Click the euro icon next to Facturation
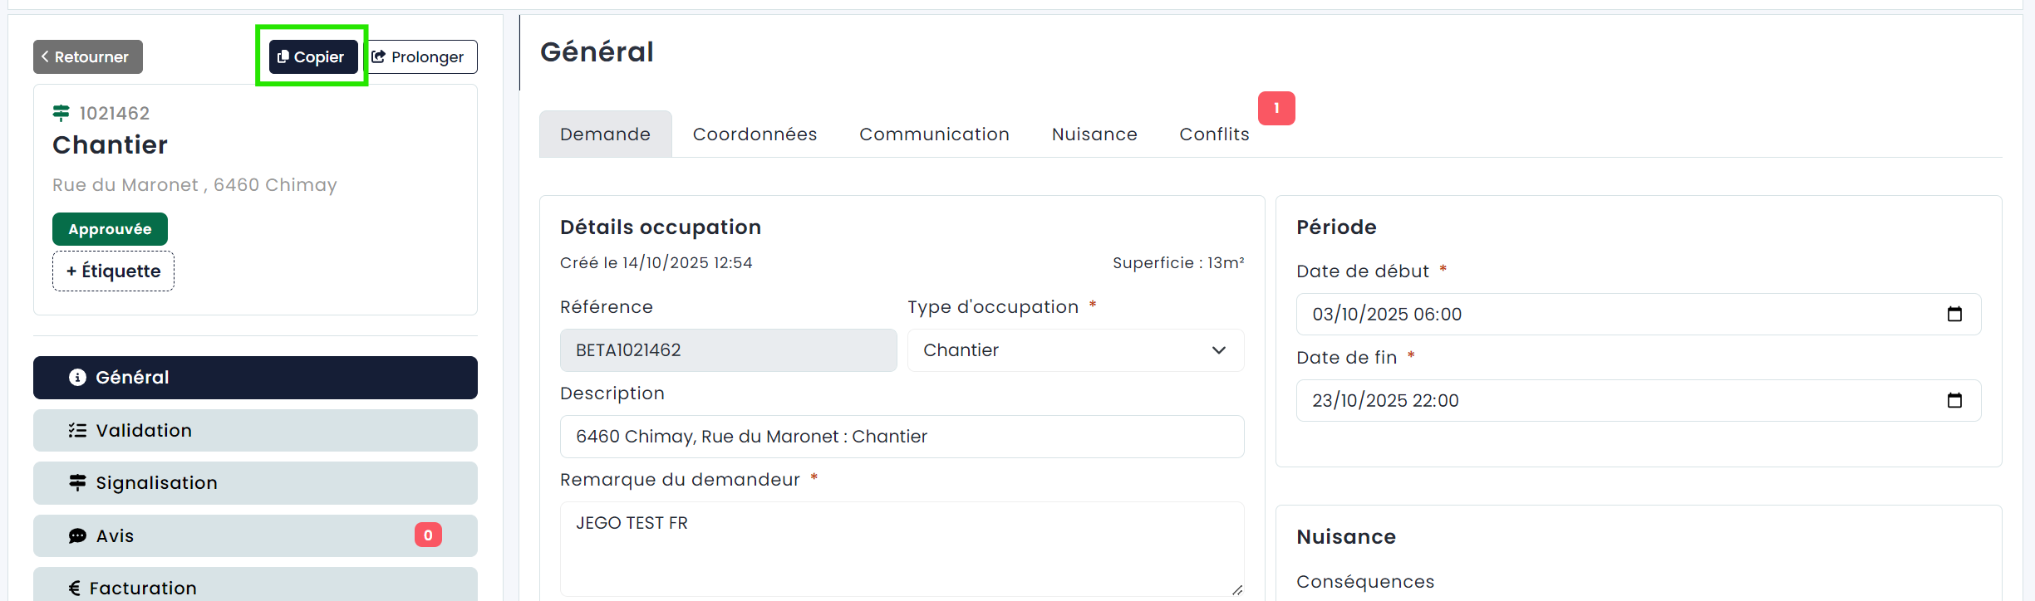Screen dimensions: 2035x601 click(75, 588)
